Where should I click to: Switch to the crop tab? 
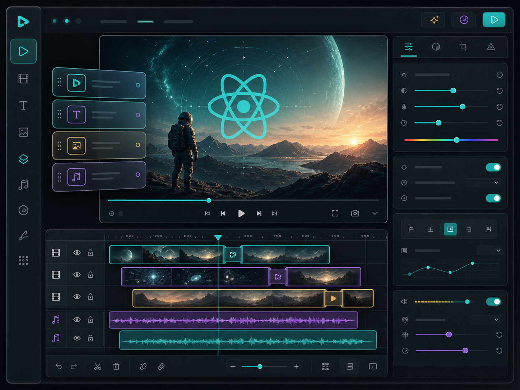(x=463, y=47)
